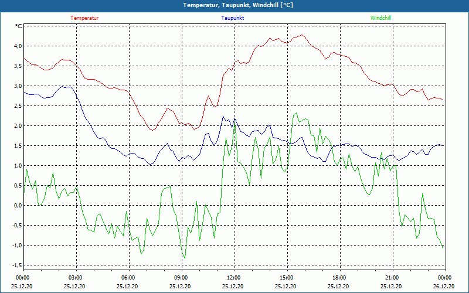Click the 21:00 time axis label
469x293 pixels.
point(393,278)
